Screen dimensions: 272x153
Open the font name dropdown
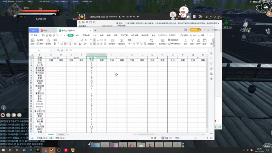tap(69, 40)
